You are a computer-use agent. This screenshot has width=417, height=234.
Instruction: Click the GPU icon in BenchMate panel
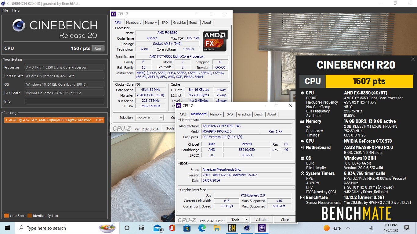click(x=302, y=141)
